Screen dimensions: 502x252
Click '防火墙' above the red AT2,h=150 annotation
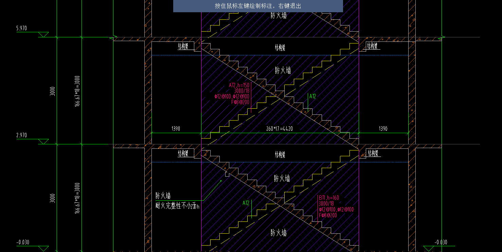pos(283,71)
